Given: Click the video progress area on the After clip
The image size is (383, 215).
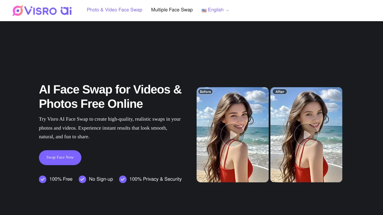Looking at the screenshot, I should [x=306, y=134].
